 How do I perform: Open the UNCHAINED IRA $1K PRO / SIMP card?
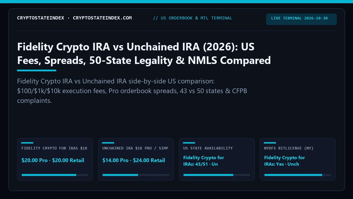click(136, 159)
